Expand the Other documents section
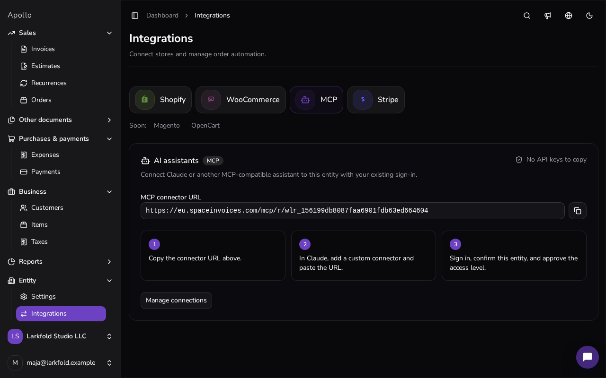 [61, 120]
